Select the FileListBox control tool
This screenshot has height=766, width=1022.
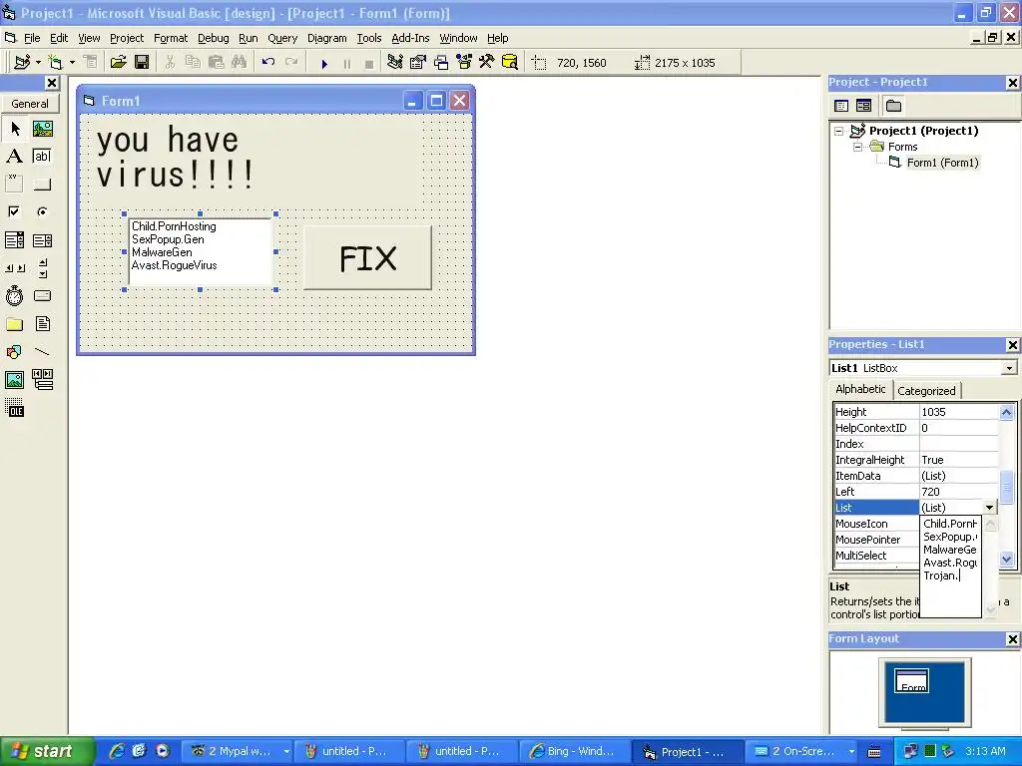coord(42,324)
